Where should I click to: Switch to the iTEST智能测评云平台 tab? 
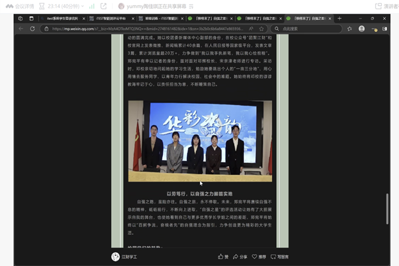[x=110, y=19]
